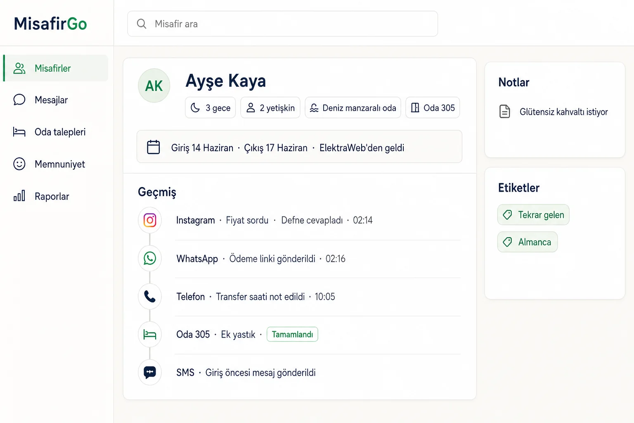Select the Almanca tag
634x423 pixels.
point(528,242)
